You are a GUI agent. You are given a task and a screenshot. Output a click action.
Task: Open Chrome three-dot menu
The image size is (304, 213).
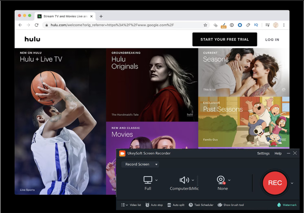284,25
